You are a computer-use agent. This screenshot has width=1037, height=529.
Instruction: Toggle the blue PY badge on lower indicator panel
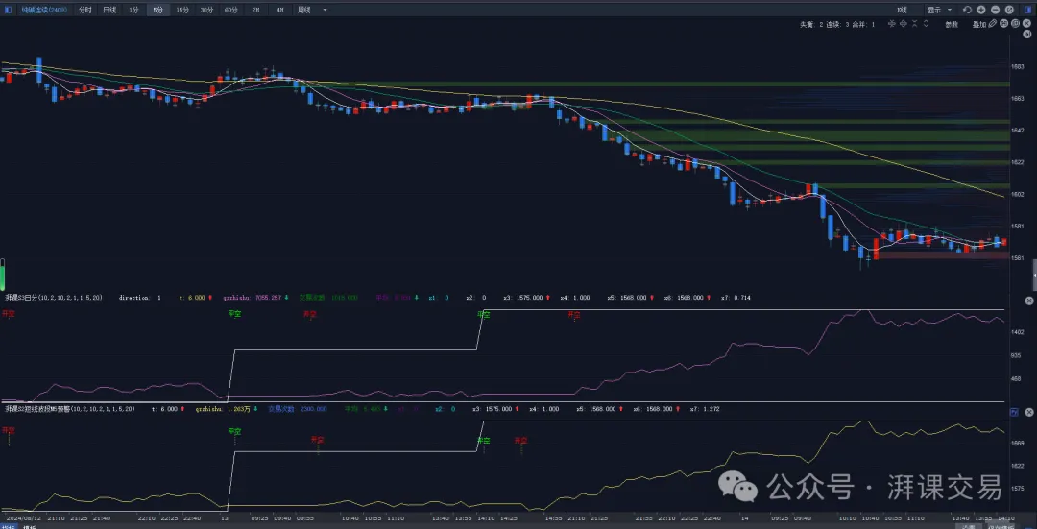click(1014, 411)
